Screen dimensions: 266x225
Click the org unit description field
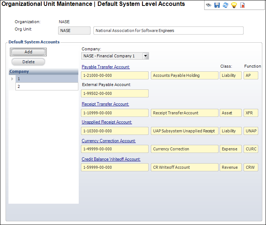click(168, 31)
